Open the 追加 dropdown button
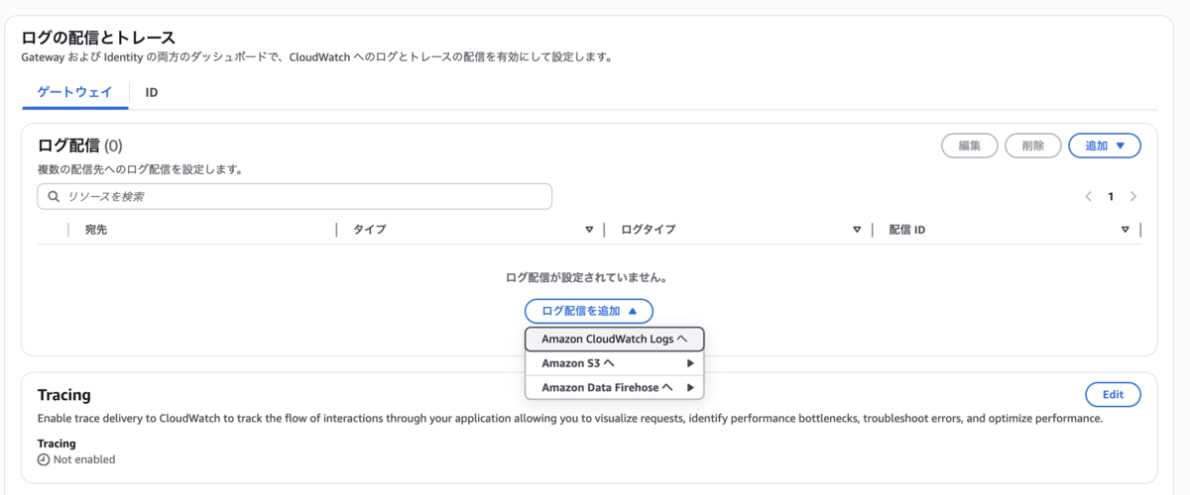Screen dimensions: 1190x495 1105,146
